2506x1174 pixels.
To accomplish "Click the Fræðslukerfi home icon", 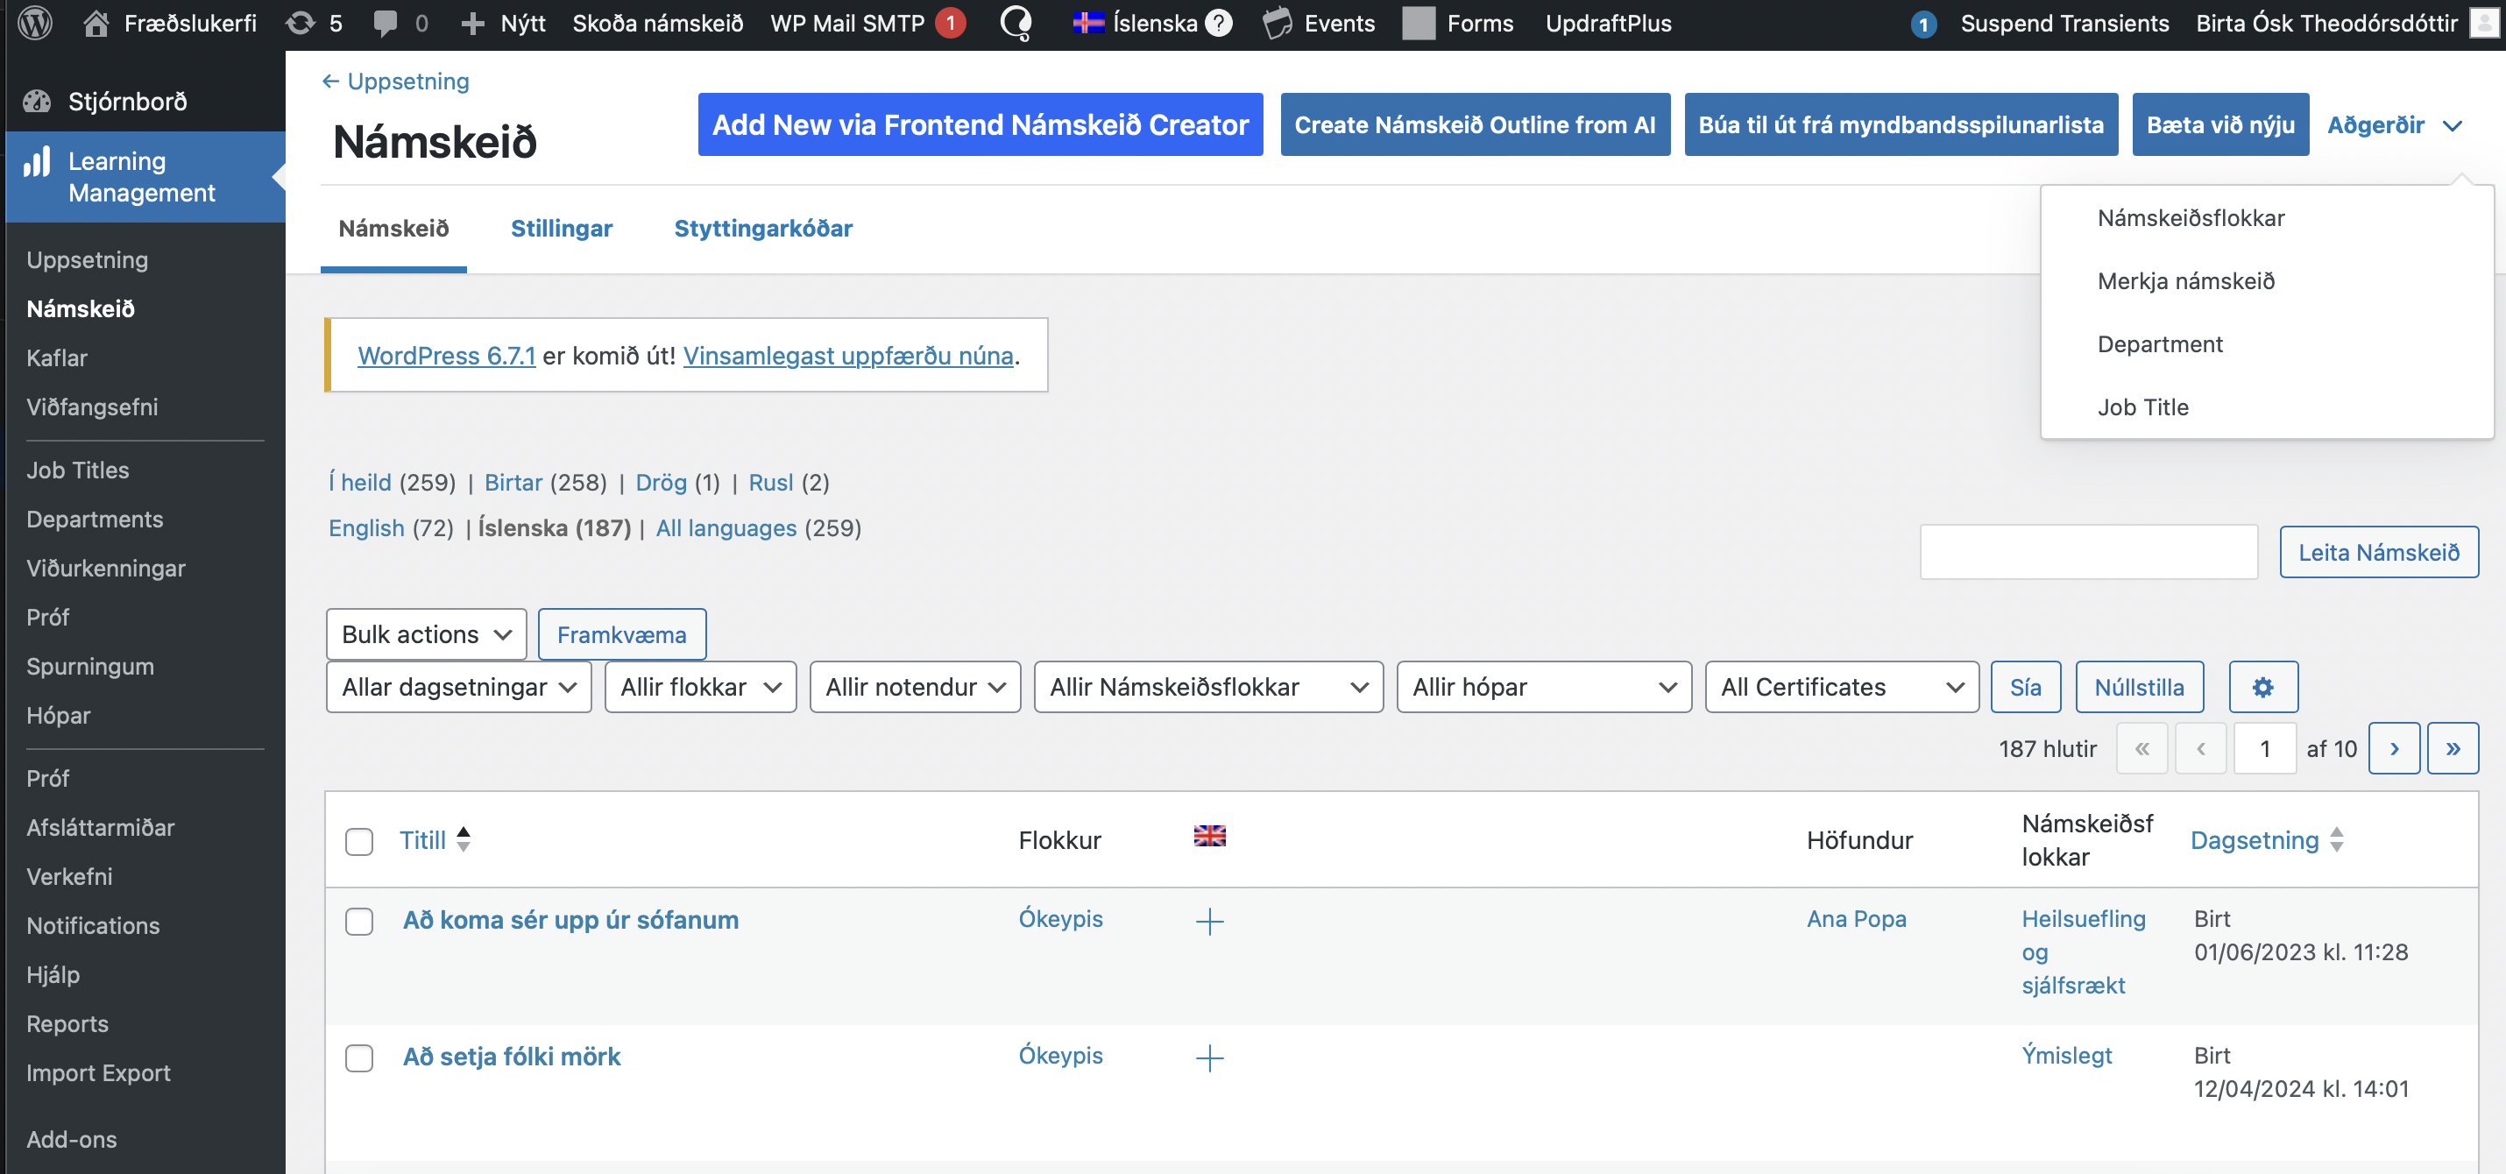I will point(96,24).
